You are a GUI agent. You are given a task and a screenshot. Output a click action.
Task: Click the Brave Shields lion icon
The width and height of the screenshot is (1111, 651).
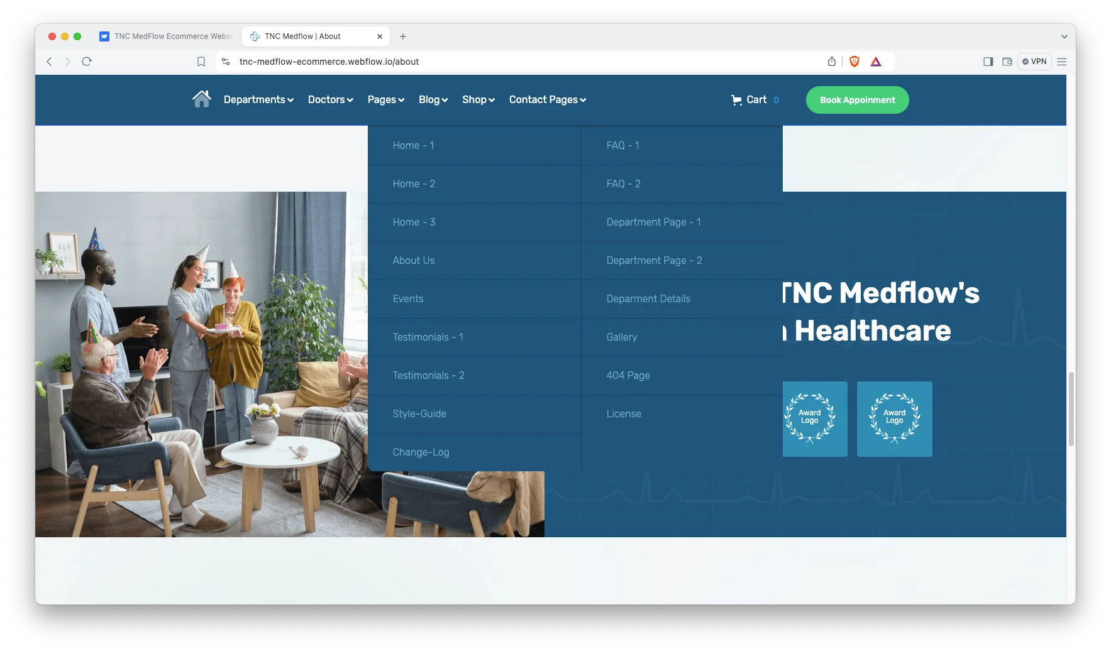854,62
